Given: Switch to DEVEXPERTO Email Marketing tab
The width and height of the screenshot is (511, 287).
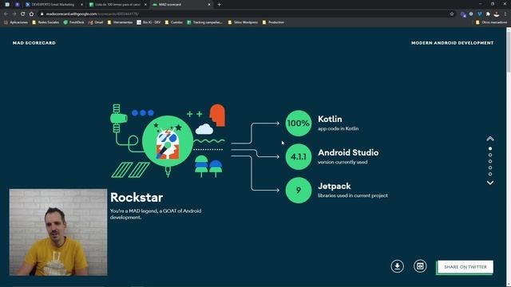Looking at the screenshot, I should (53, 5).
